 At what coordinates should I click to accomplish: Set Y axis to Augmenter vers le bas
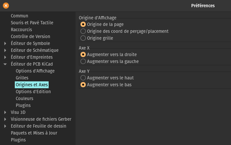[83, 85]
